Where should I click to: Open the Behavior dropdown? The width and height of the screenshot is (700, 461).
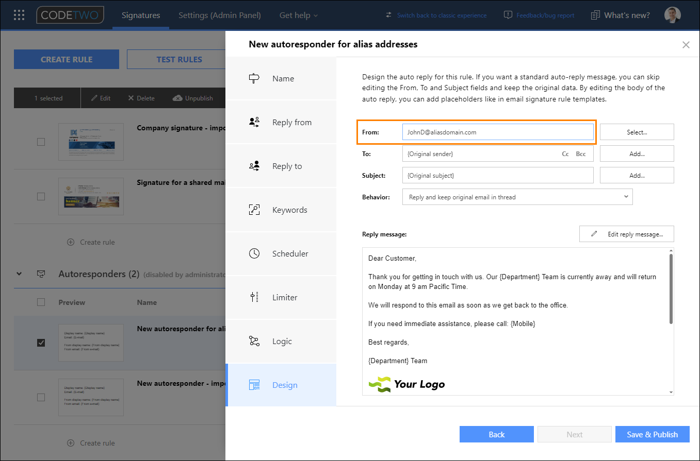[x=517, y=196]
